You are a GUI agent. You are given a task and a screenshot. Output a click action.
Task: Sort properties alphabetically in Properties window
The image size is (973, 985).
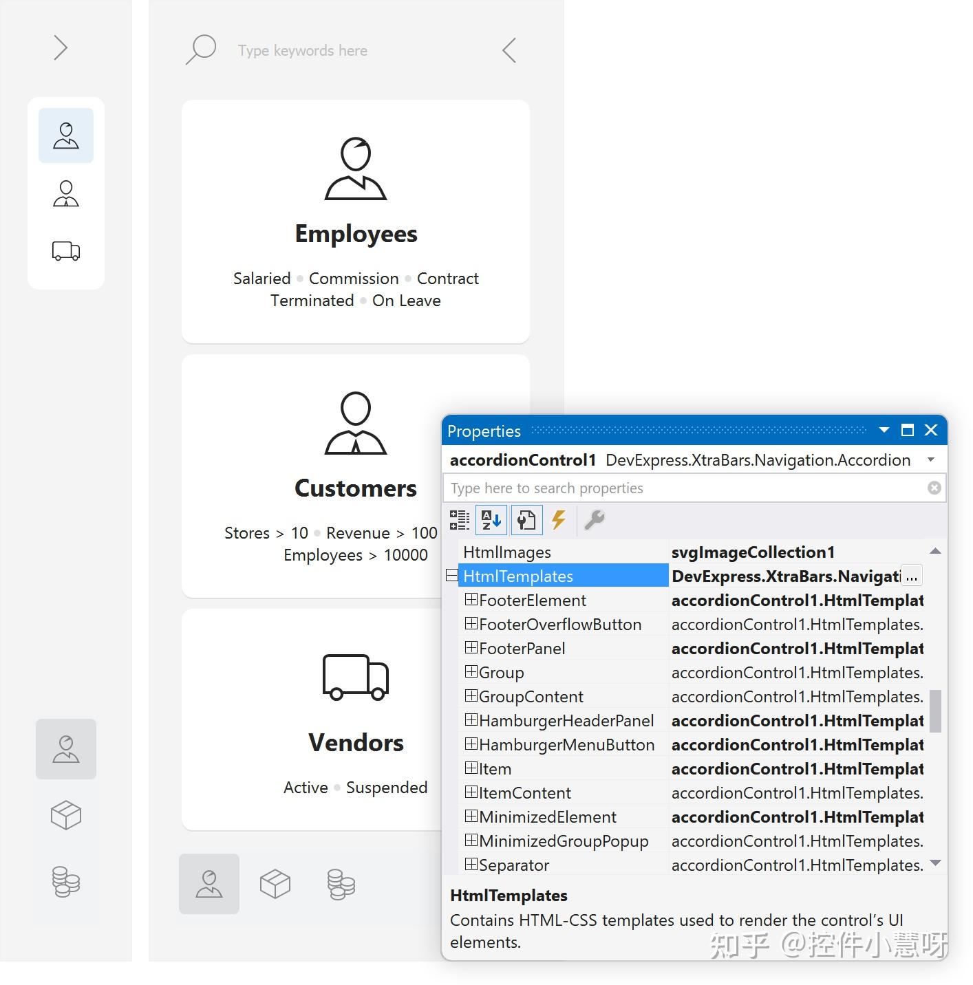pyautogui.click(x=491, y=520)
